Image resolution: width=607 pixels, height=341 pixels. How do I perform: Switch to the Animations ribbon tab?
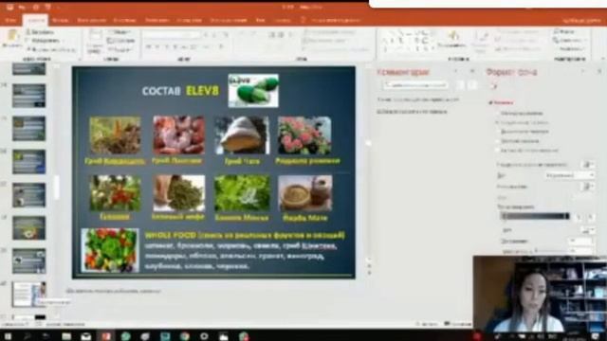tap(156, 20)
